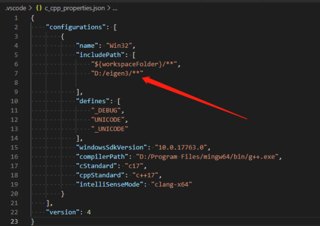Viewport: 320px width, 226px height.
Task: Expand the breadcrumb ellipsis after c_cpp_properties.json
Action: pos(115,9)
